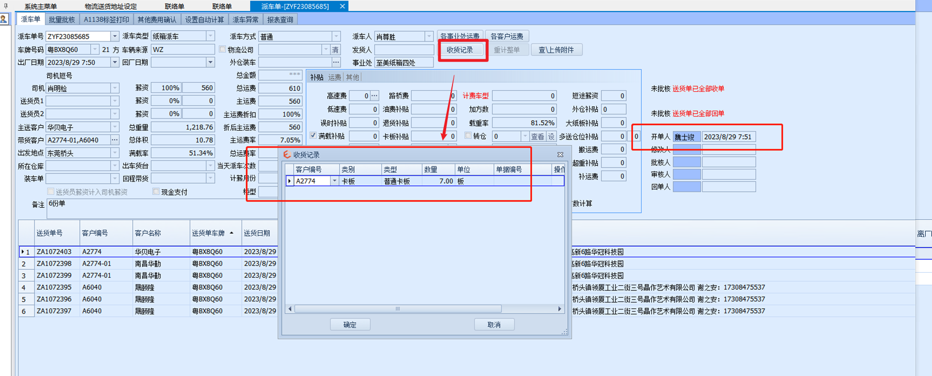This screenshot has height=376, width=932.
Task: Click the 车辆来源 field showing WZ
Action: [183, 50]
